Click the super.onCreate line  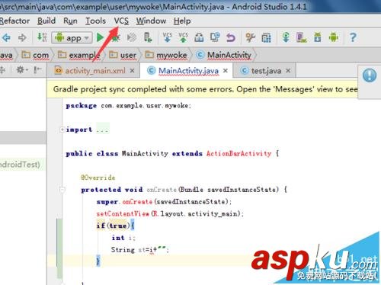pyautogui.click(x=164, y=202)
